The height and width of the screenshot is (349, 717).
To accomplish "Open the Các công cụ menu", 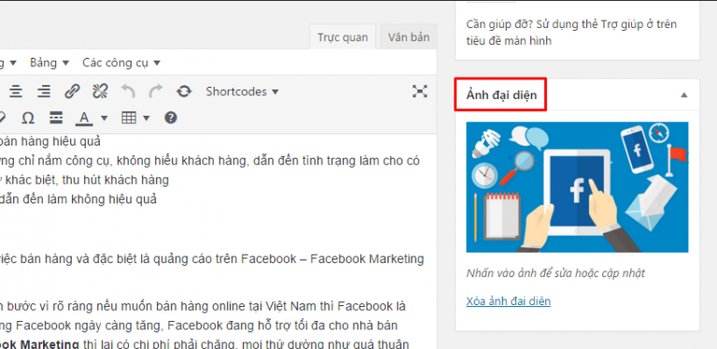I will click(x=121, y=63).
